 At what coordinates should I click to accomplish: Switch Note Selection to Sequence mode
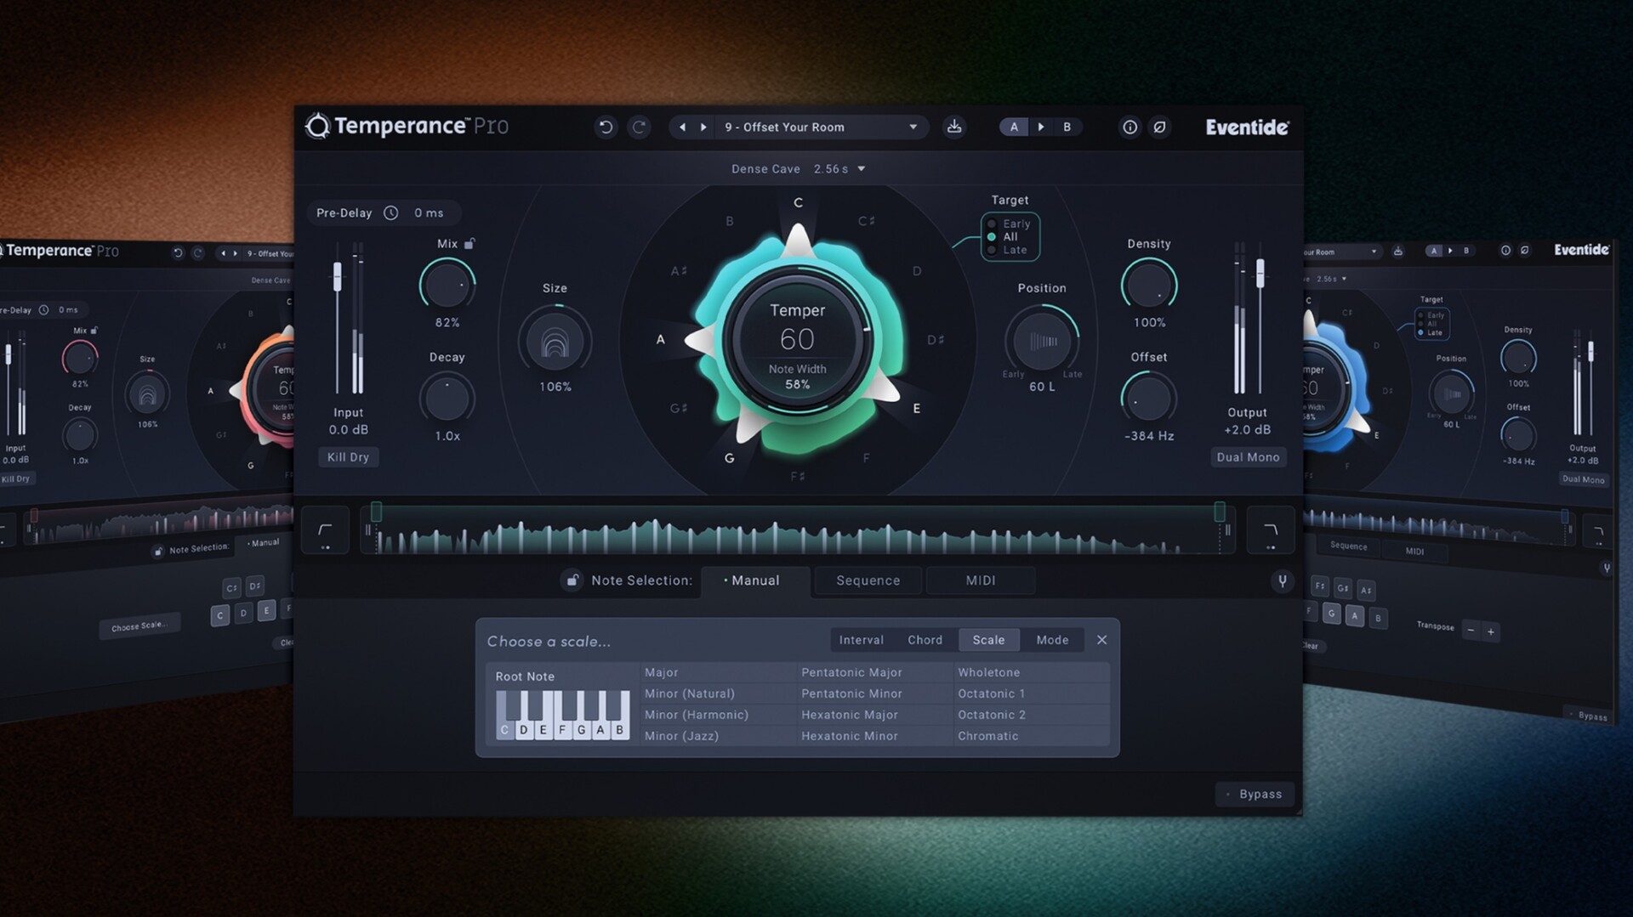point(867,580)
